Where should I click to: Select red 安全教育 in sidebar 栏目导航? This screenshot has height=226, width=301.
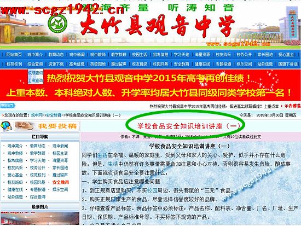click(61, 182)
